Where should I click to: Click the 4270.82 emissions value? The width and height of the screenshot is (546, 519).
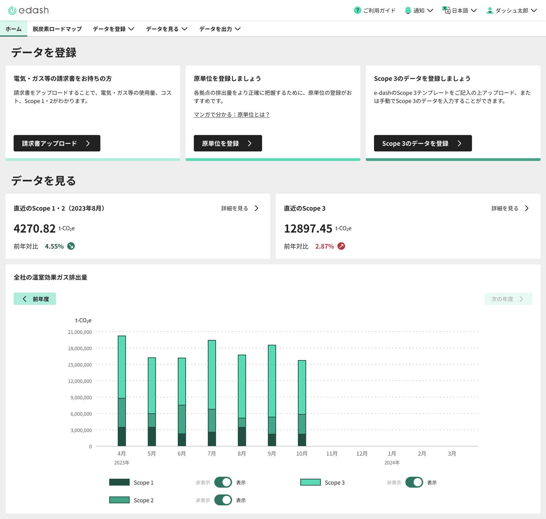35,229
